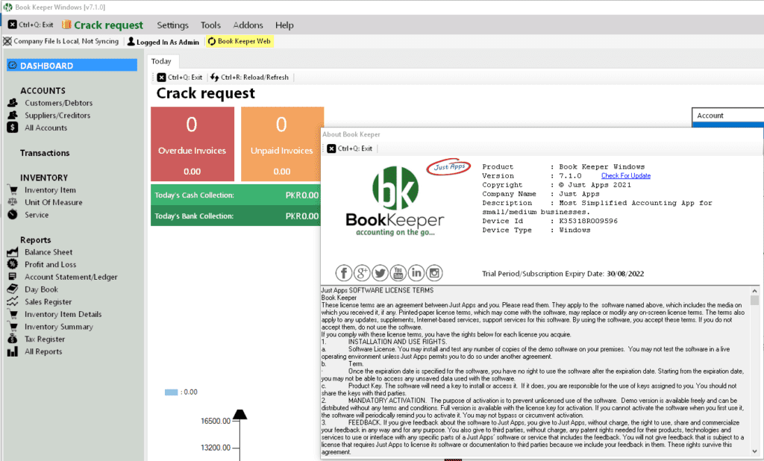
Task: Click the YouTube social icon
Action: click(x=398, y=273)
